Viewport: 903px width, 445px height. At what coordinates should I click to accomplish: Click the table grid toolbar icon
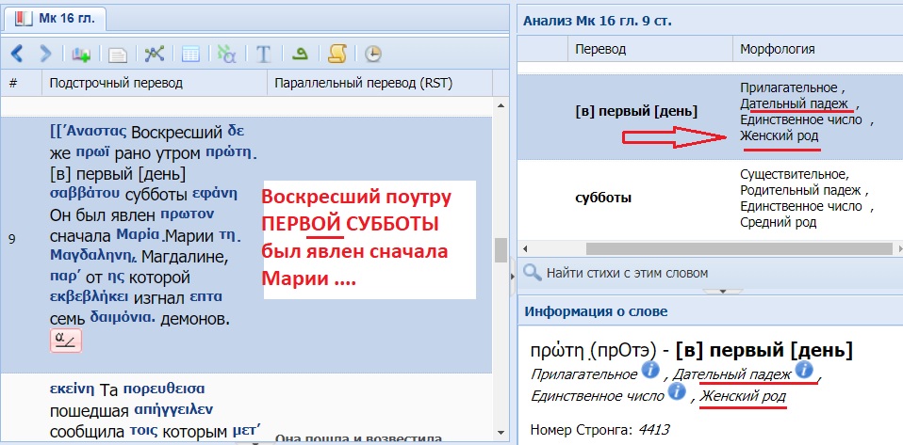[189, 54]
